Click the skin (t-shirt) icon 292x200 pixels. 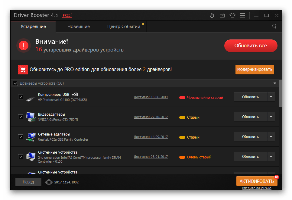(232, 15)
